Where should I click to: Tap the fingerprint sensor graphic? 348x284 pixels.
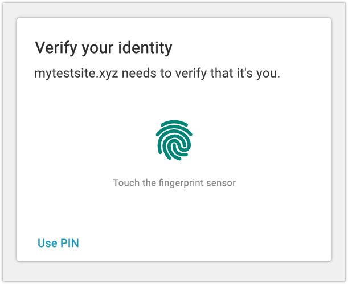174,140
